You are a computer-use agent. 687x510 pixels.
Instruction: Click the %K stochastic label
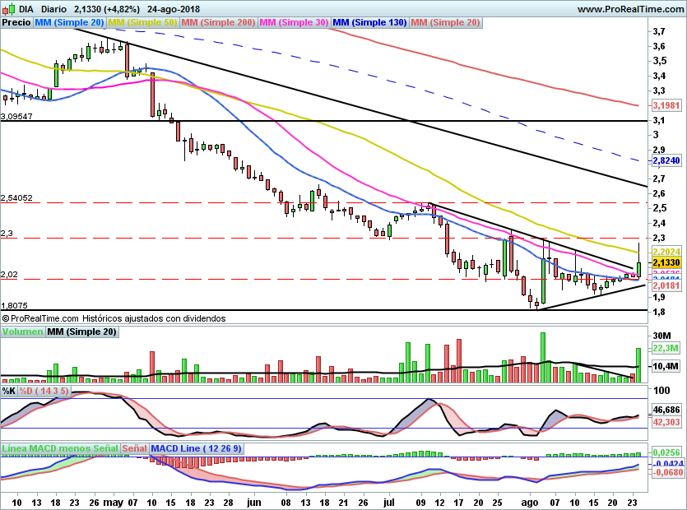[x=9, y=391]
